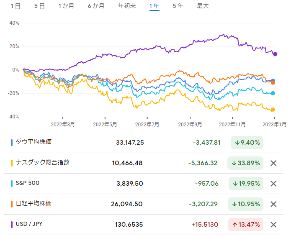The height and width of the screenshot is (238, 291).
Task: Click the yellow ナスダック color marker
Action: pos(12,163)
